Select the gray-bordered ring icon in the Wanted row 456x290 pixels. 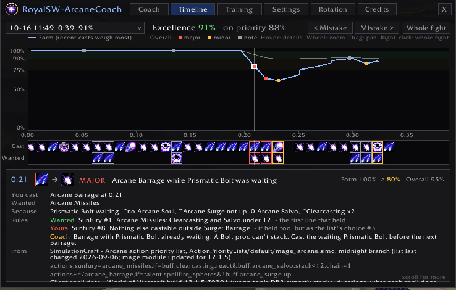click(x=177, y=158)
